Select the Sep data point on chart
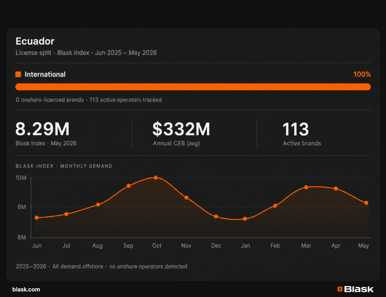 [129, 186]
